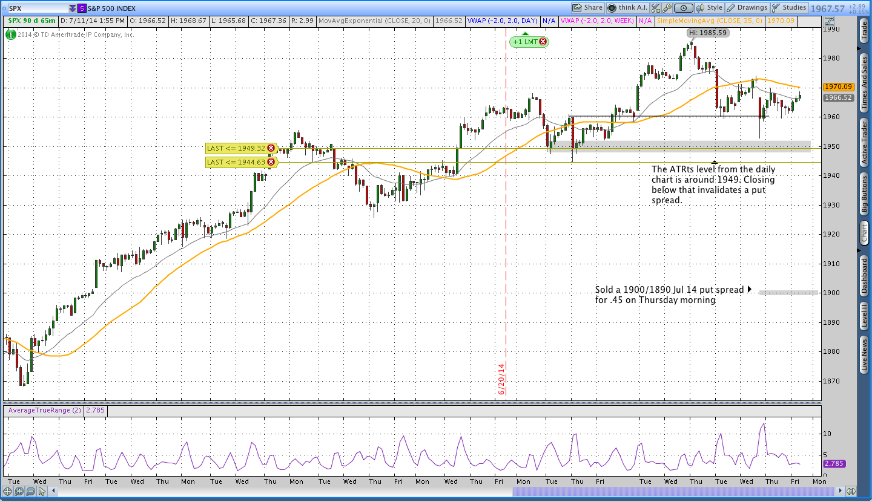Click the zoom in magnifier icon
Viewport: 872px width, 502px height.
(18, 492)
